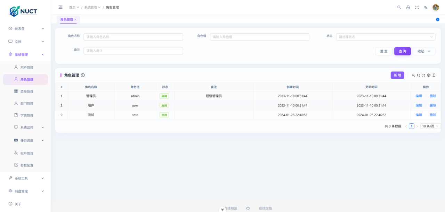Focus the 角色名称 input field
The height and width of the screenshot is (212, 445).
coord(133,37)
